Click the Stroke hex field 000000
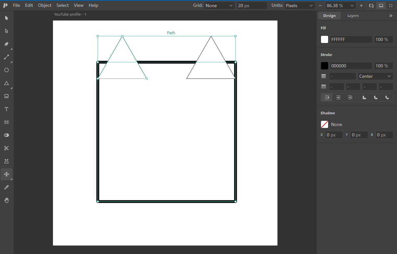Viewport: 397px width, 254px height. tap(351, 66)
